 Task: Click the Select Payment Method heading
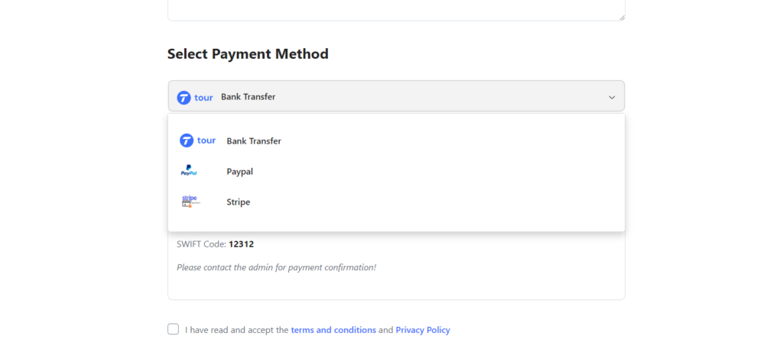click(248, 54)
